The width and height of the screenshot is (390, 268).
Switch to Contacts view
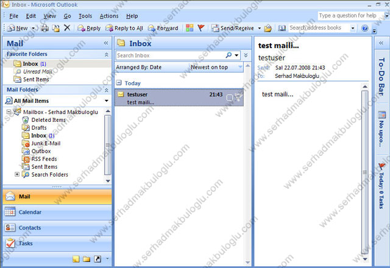click(x=57, y=228)
